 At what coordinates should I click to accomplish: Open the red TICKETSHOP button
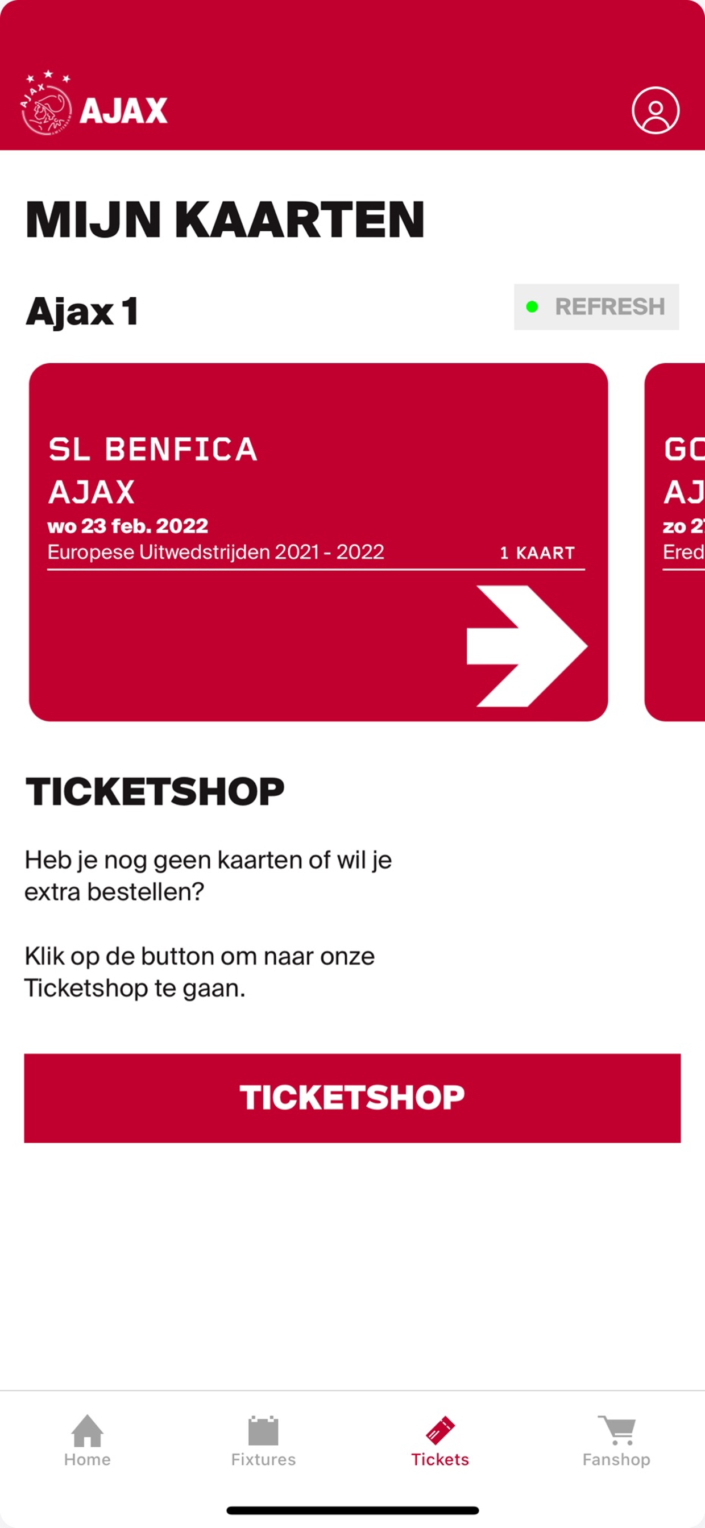[352, 1098]
